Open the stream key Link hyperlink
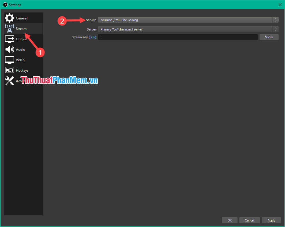The height and width of the screenshot is (227, 285). (92, 37)
